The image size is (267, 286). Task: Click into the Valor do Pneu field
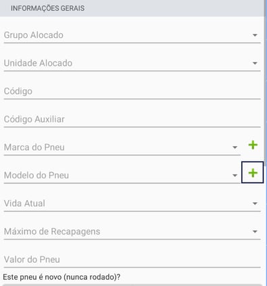coord(132,260)
